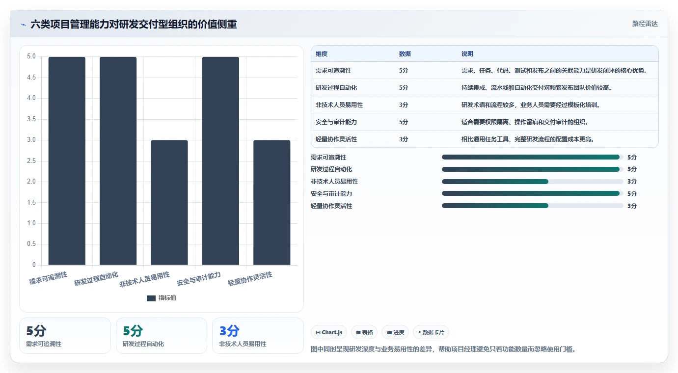Image resolution: width=678 pixels, height=373 pixels.
Task: Click footer text starting 图中同时呈现
Action: pos(443,350)
